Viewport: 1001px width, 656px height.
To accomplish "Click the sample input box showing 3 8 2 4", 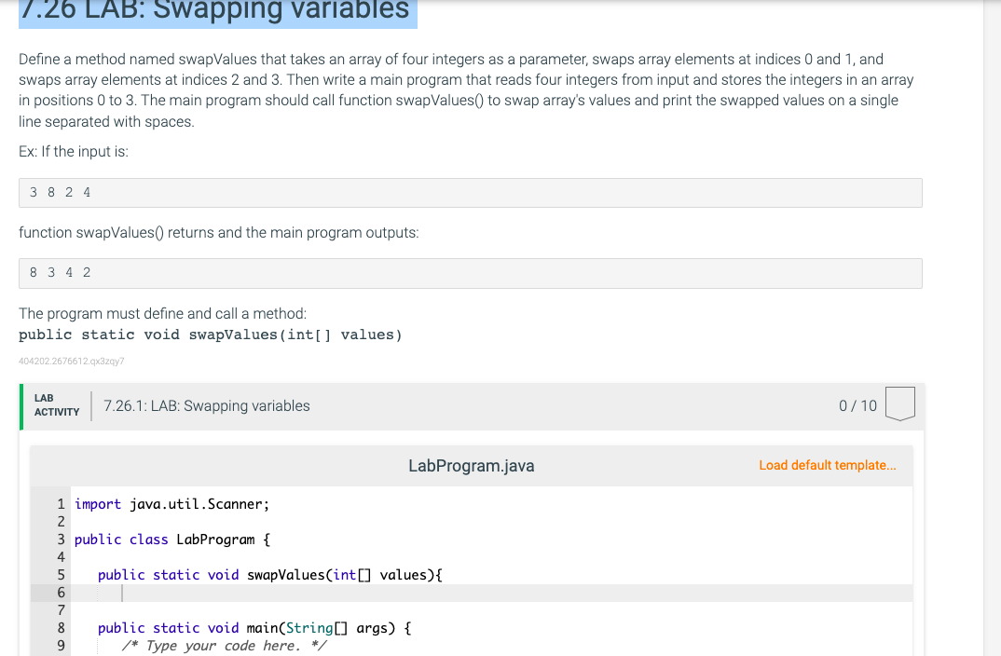I will pyautogui.click(x=471, y=193).
